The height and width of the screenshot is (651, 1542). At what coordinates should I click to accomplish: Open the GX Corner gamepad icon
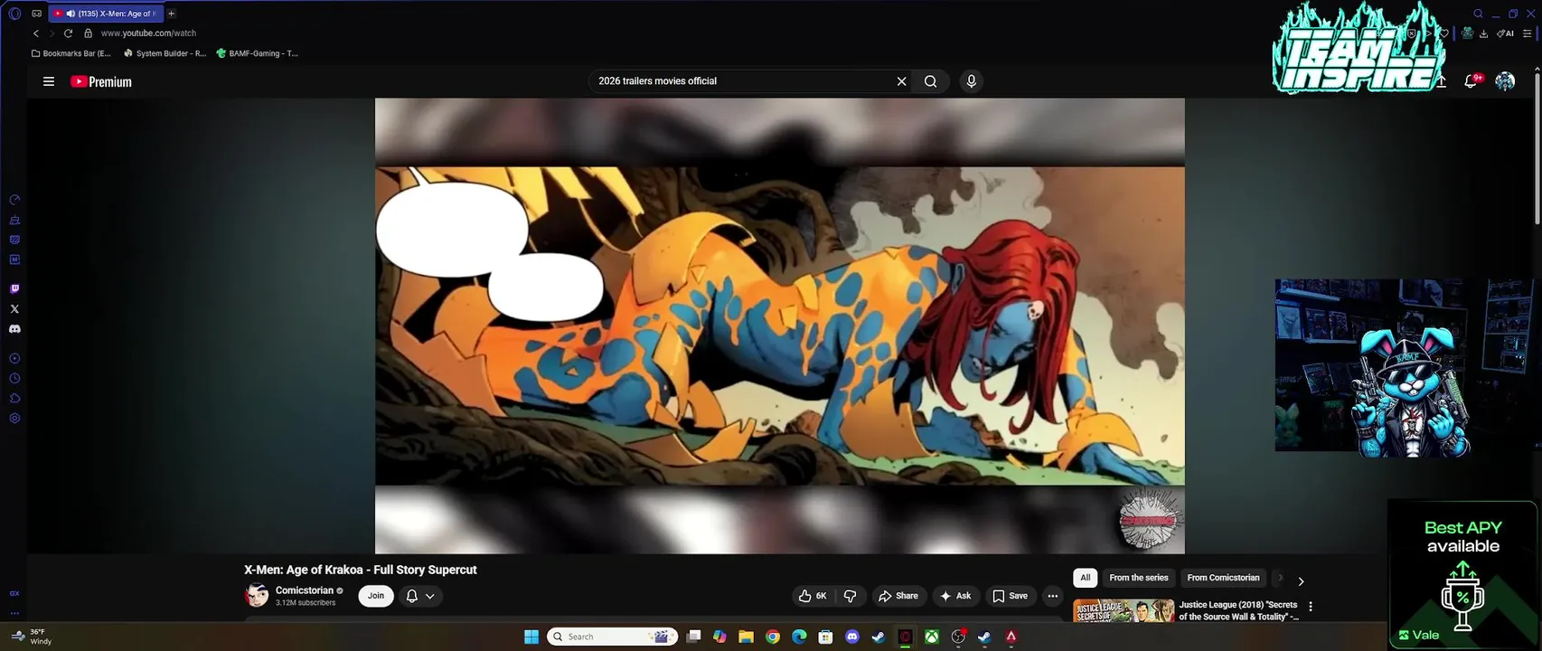click(x=36, y=14)
